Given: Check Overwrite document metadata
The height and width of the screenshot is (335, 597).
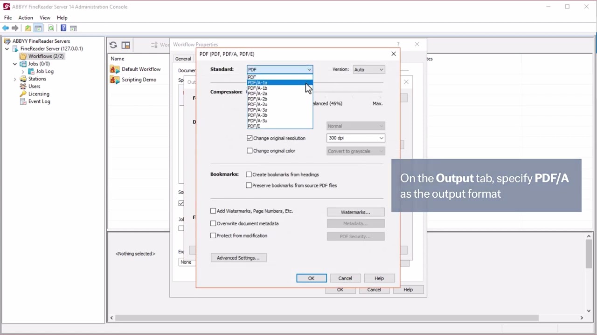Looking at the screenshot, I should tap(213, 223).
